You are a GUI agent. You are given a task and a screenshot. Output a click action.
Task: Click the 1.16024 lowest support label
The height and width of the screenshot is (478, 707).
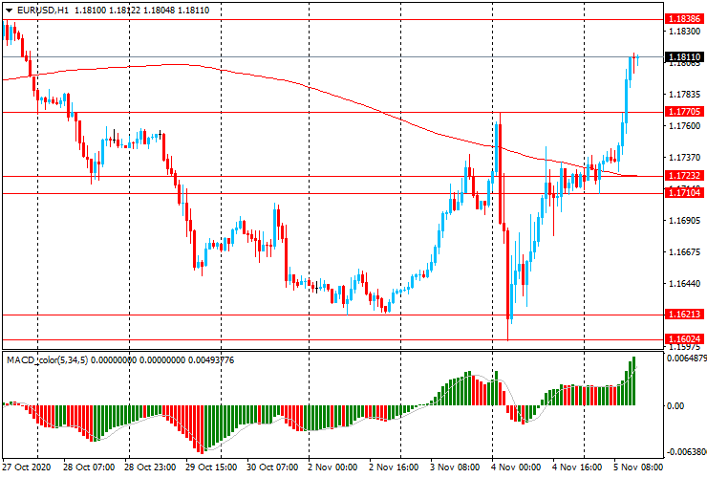pyautogui.click(x=684, y=339)
